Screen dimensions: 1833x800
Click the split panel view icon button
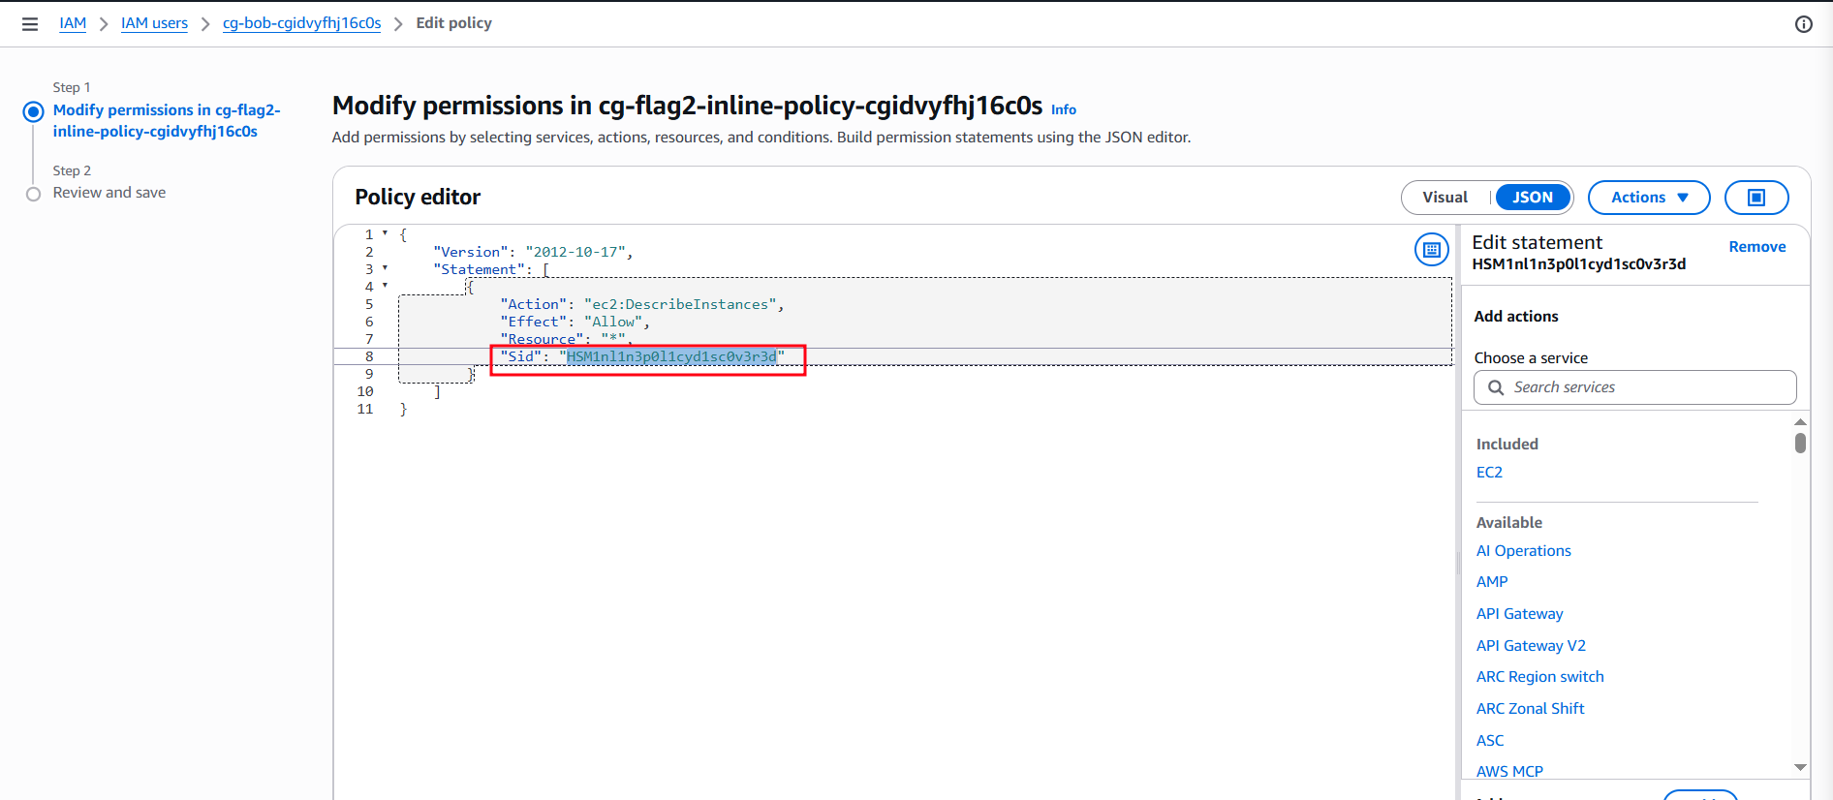click(x=1756, y=198)
